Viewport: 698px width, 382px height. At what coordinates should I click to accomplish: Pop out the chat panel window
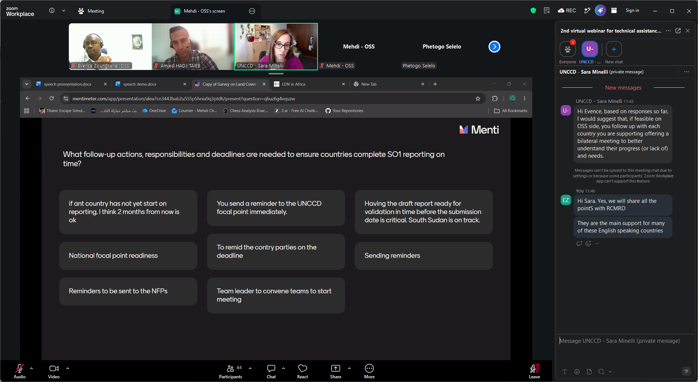click(678, 31)
